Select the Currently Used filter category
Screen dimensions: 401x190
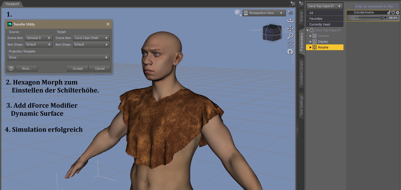[325, 24]
